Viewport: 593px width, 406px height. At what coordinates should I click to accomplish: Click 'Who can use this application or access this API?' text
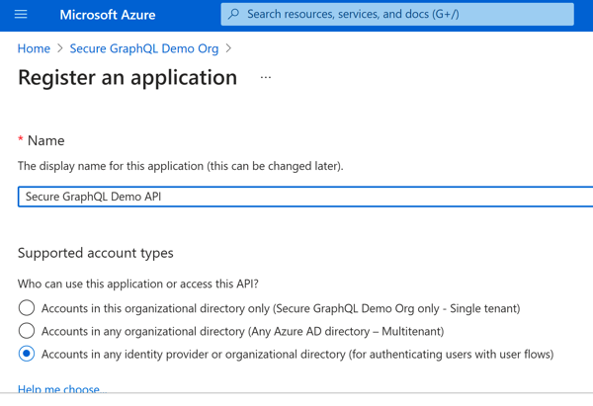138,284
